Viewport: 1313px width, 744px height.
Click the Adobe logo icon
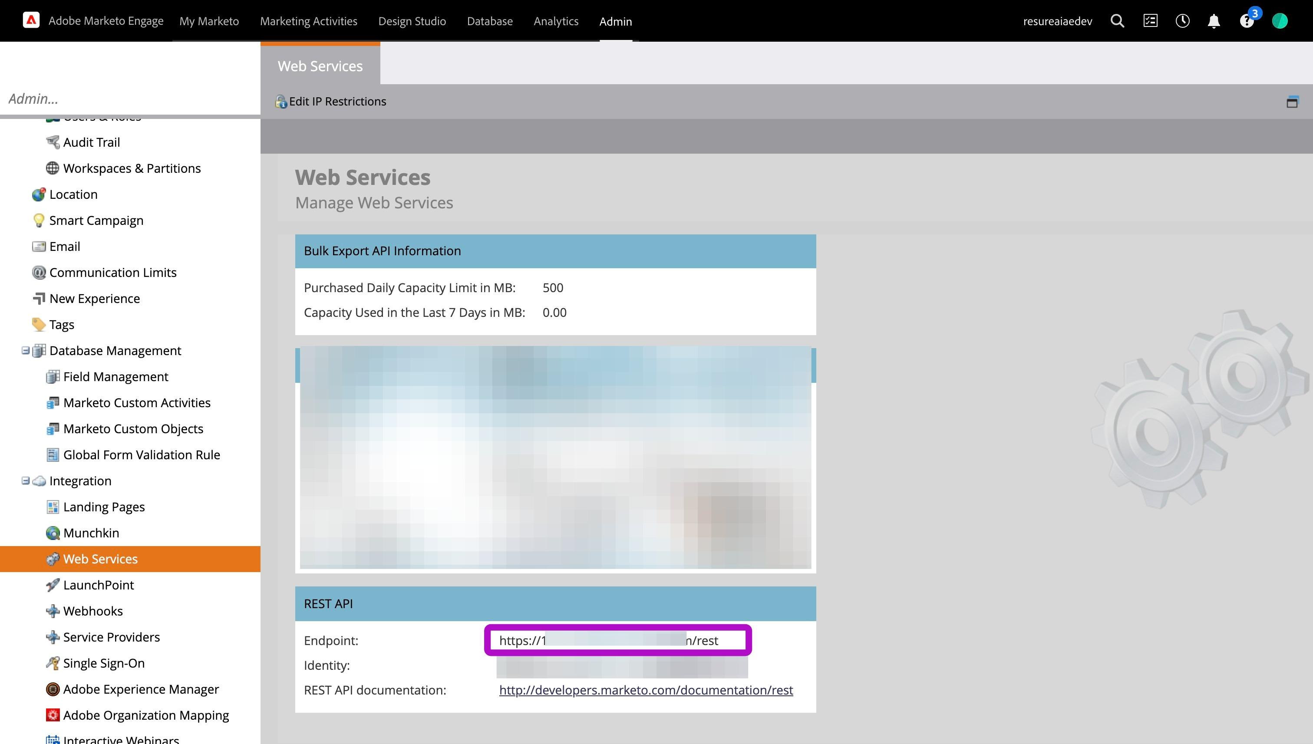[x=31, y=20]
